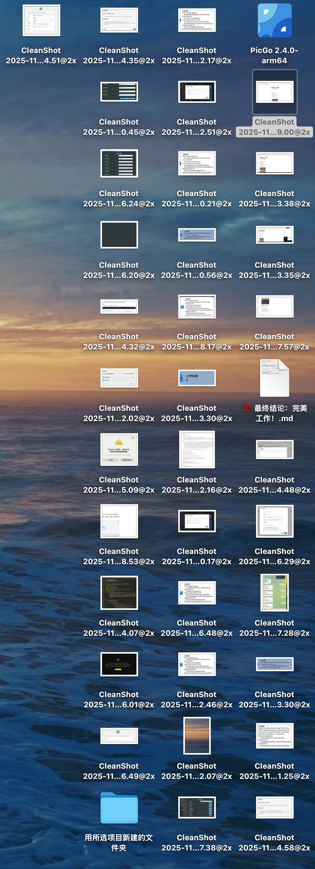Click the CleanShot 7.28@2x chat screenshot file
The height and width of the screenshot is (869, 315).
(274, 593)
